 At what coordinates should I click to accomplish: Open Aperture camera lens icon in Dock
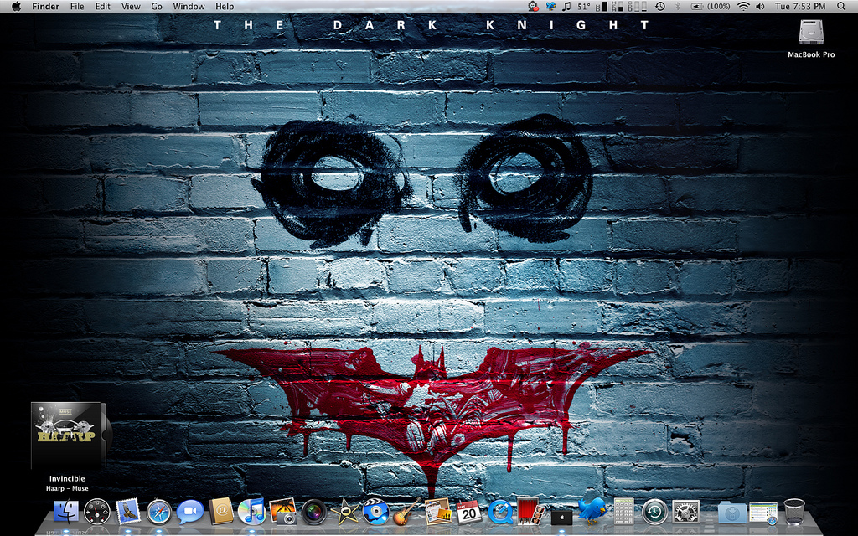[314, 512]
